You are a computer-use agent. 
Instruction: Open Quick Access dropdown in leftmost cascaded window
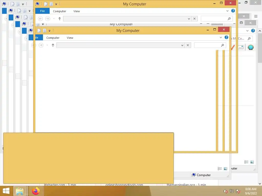tap(23, 4)
